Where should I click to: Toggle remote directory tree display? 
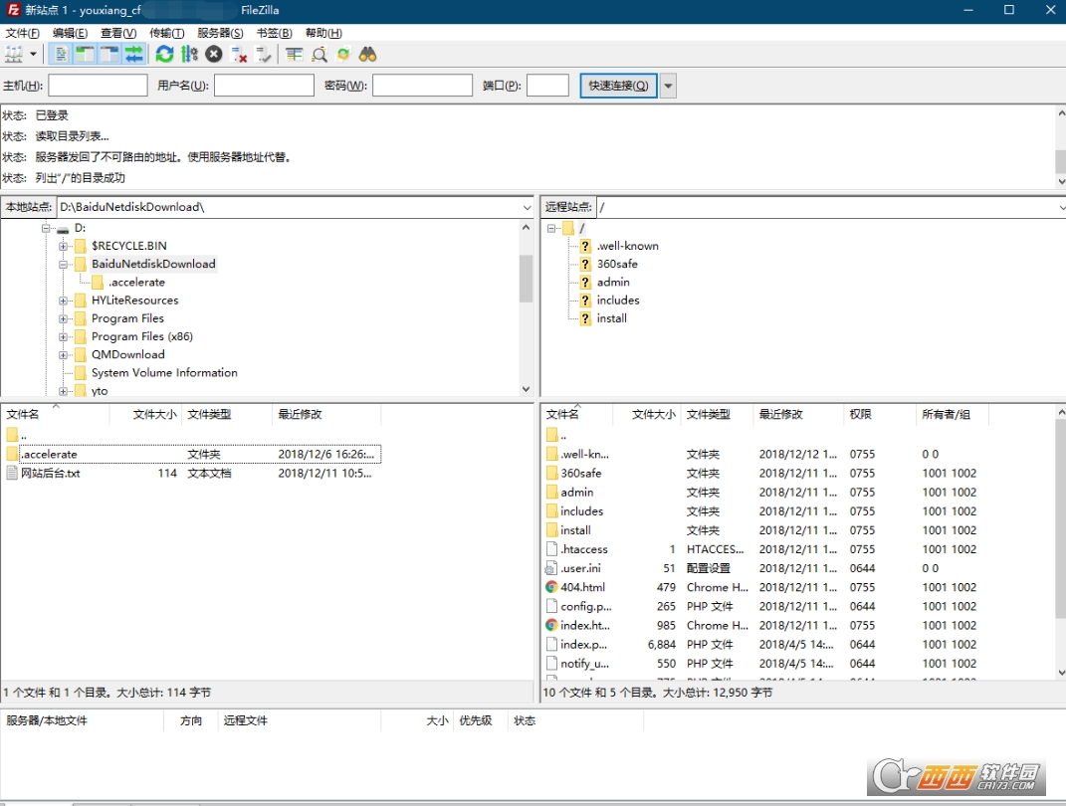pos(109,55)
